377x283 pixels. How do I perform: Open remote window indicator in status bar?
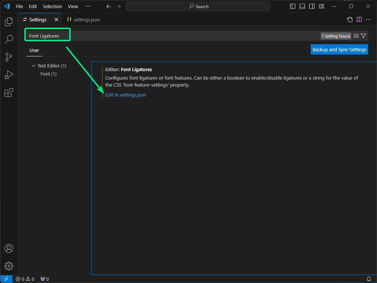[x=6, y=279]
